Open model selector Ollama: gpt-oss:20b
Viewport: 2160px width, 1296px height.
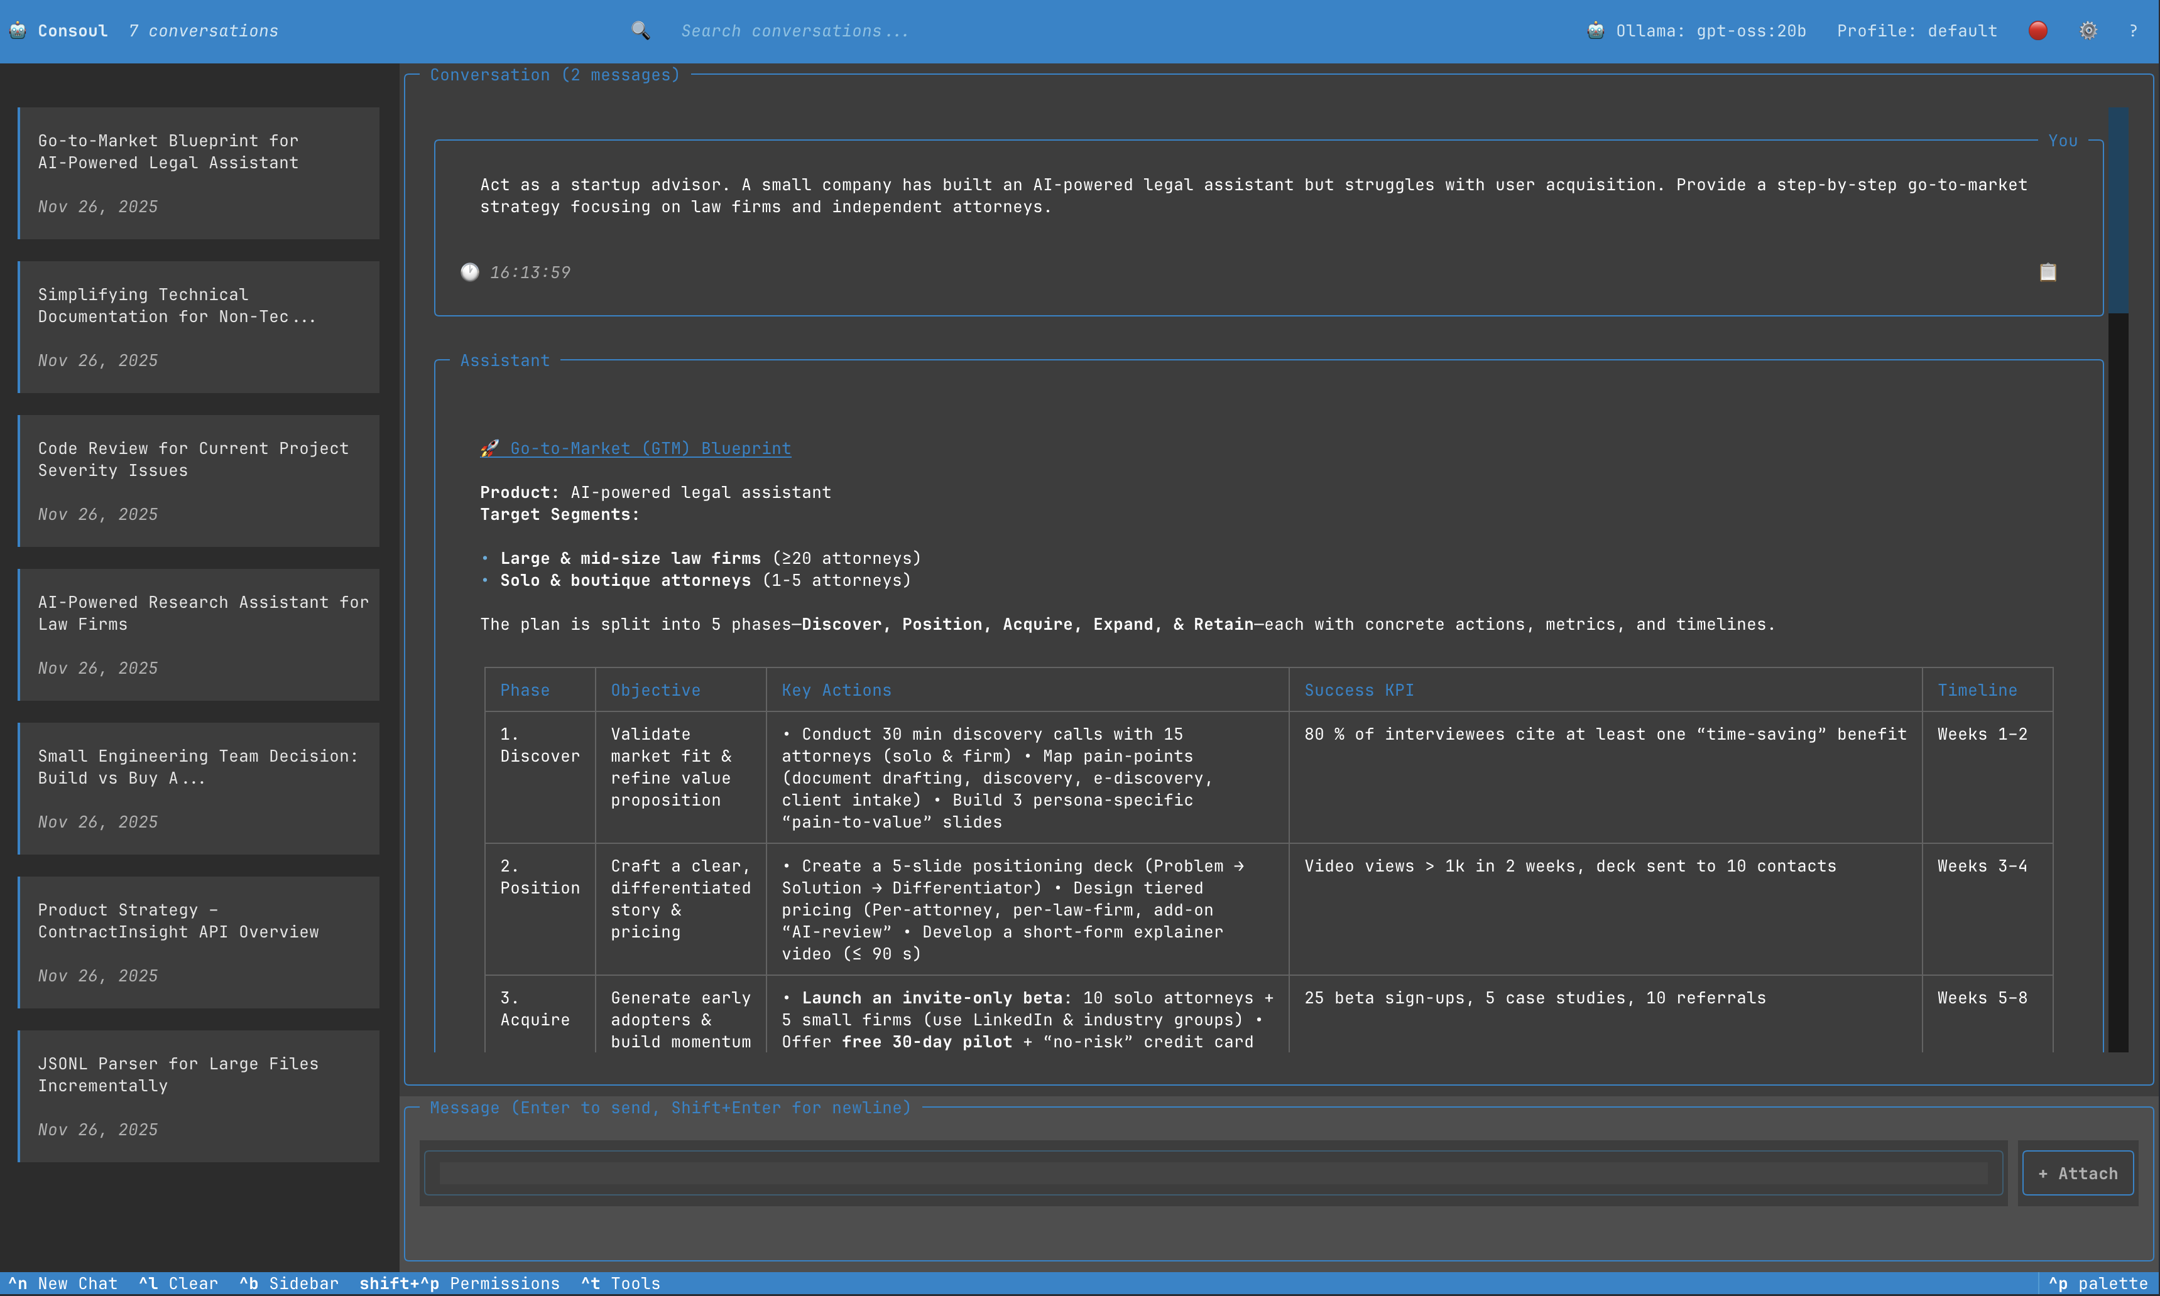tap(1710, 31)
